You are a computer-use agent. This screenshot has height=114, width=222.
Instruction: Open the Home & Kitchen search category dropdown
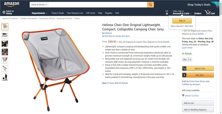(39, 5)
